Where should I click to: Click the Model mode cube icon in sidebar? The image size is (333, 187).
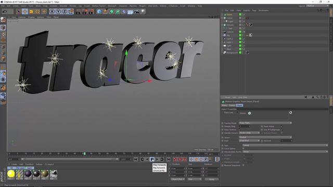click(3, 28)
